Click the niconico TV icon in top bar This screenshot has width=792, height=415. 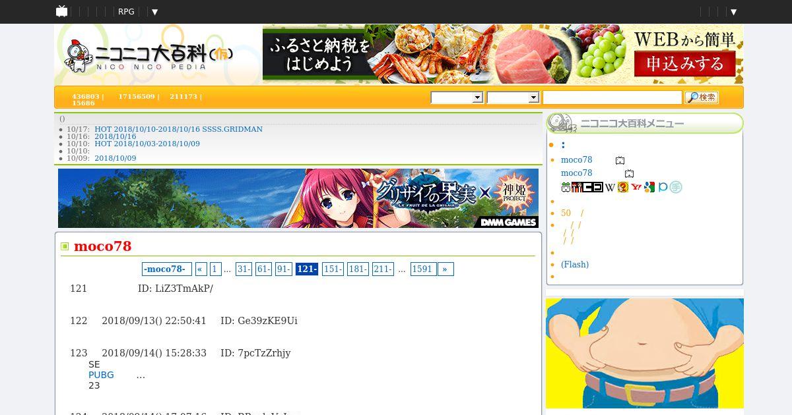tap(61, 11)
